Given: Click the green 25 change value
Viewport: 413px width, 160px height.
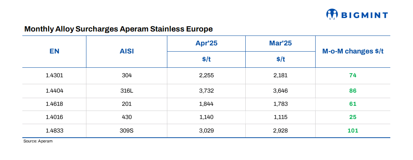Looking at the screenshot, I should 353,117.
